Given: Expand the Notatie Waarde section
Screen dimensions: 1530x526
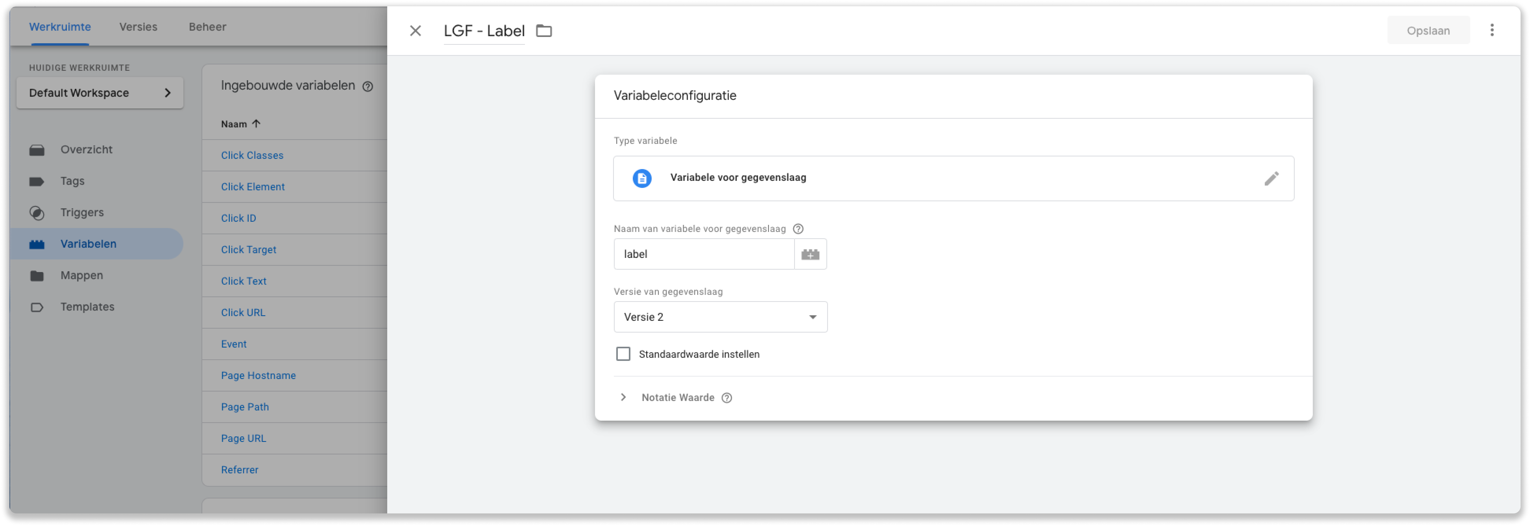Looking at the screenshot, I should (623, 397).
